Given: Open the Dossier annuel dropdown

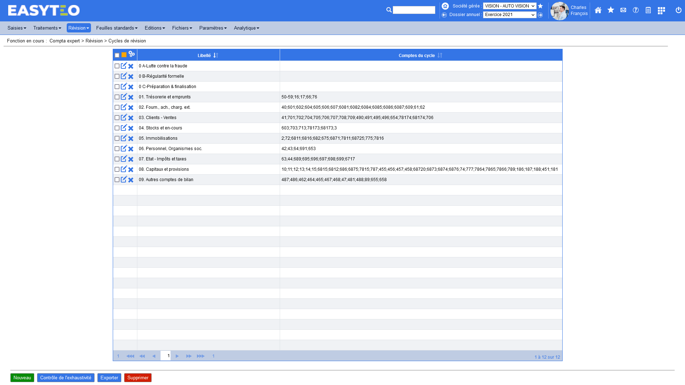Looking at the screenshot, I should [x=509, y=15].
